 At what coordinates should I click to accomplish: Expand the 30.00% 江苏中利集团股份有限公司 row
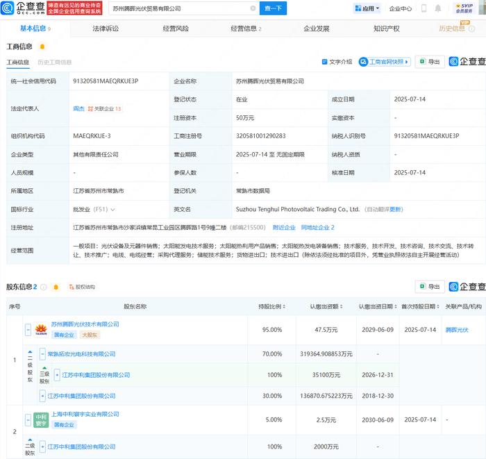tap(42, 396)
